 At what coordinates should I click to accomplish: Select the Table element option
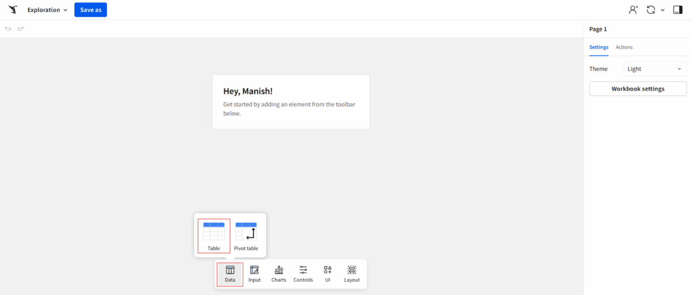[214, 236]
